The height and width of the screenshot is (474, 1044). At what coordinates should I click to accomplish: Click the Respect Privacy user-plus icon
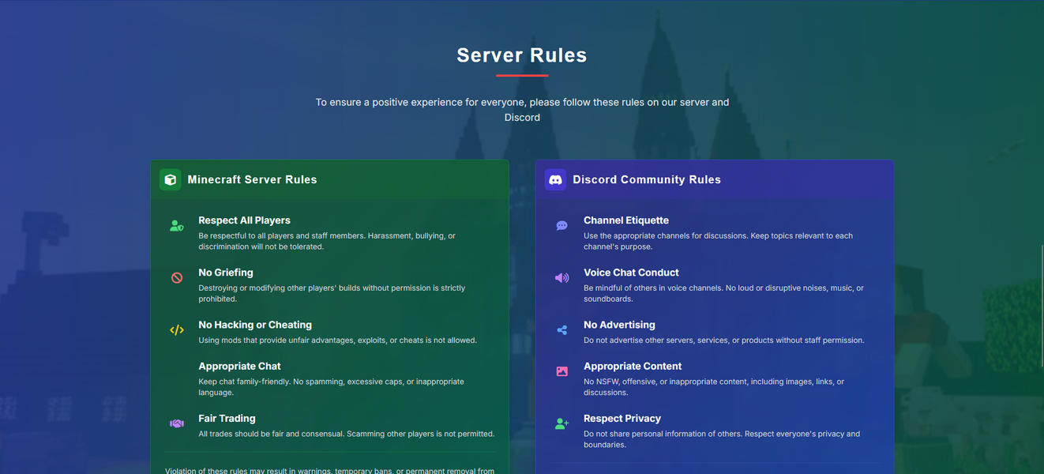click(x=561, y=423)
